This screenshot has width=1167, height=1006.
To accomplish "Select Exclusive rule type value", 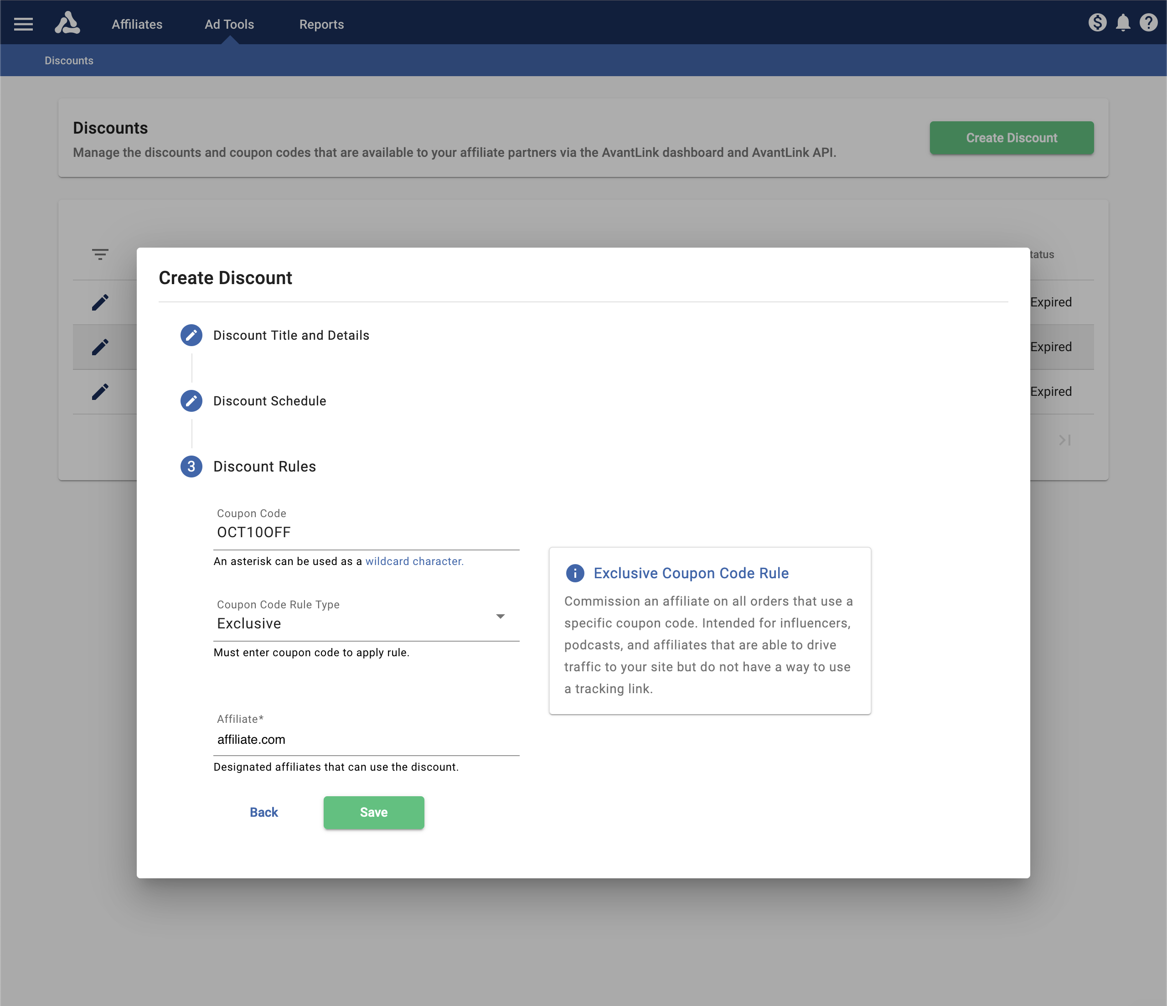I will pos(249,623).
